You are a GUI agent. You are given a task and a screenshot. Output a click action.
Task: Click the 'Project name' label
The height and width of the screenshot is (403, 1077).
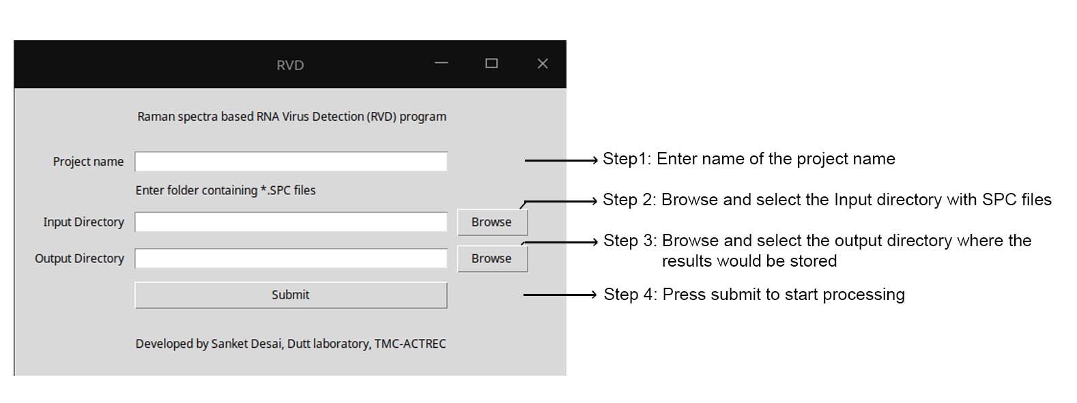click(88, 162)
